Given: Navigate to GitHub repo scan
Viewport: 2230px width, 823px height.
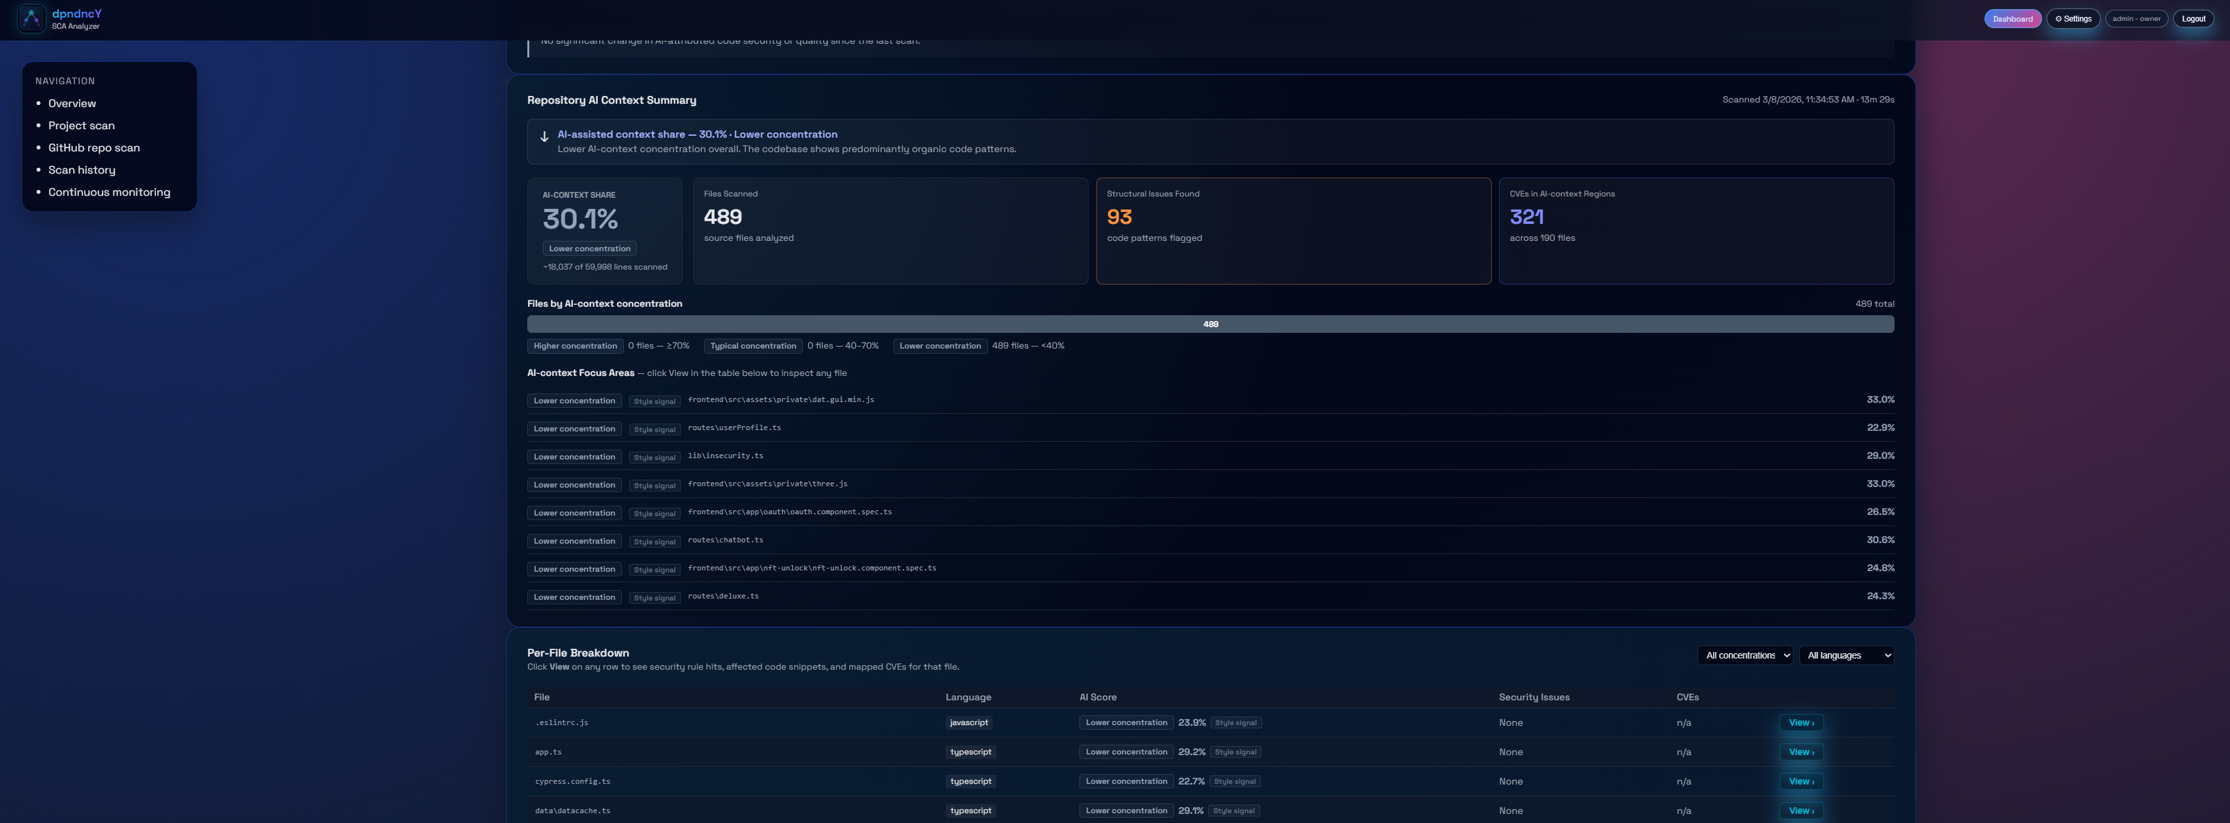Looking at the screenshot, I should tap(93, 148).
